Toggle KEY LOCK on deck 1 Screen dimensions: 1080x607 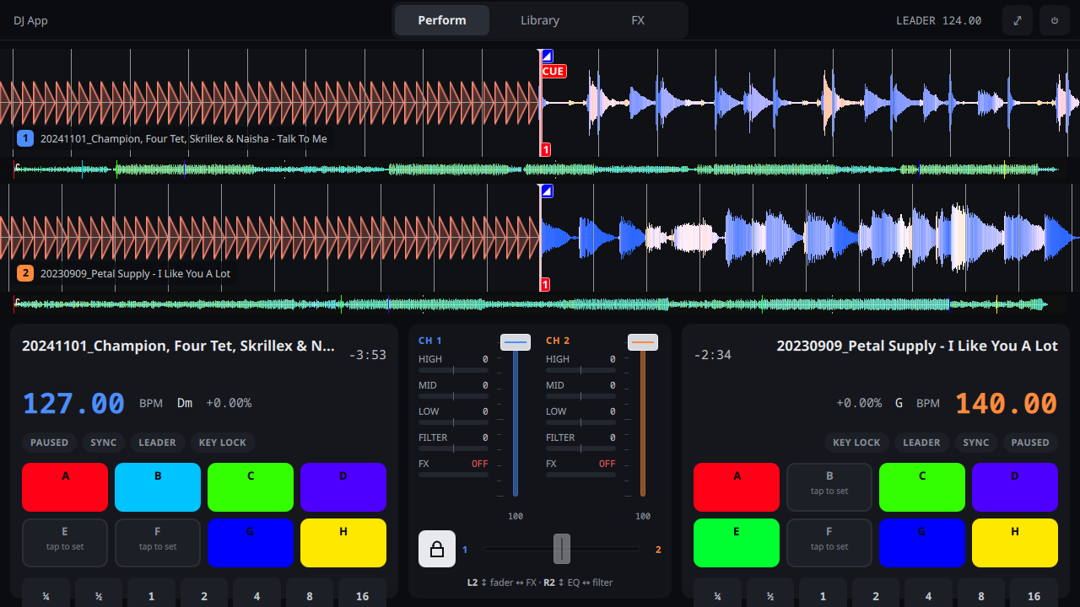pos(223,443)
